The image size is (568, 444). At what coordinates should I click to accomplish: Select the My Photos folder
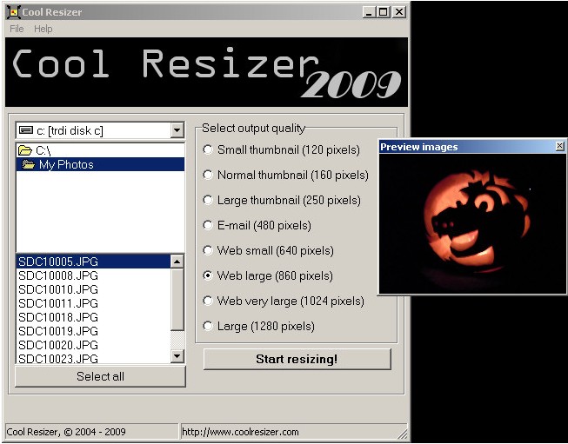(x=100, y=164)
